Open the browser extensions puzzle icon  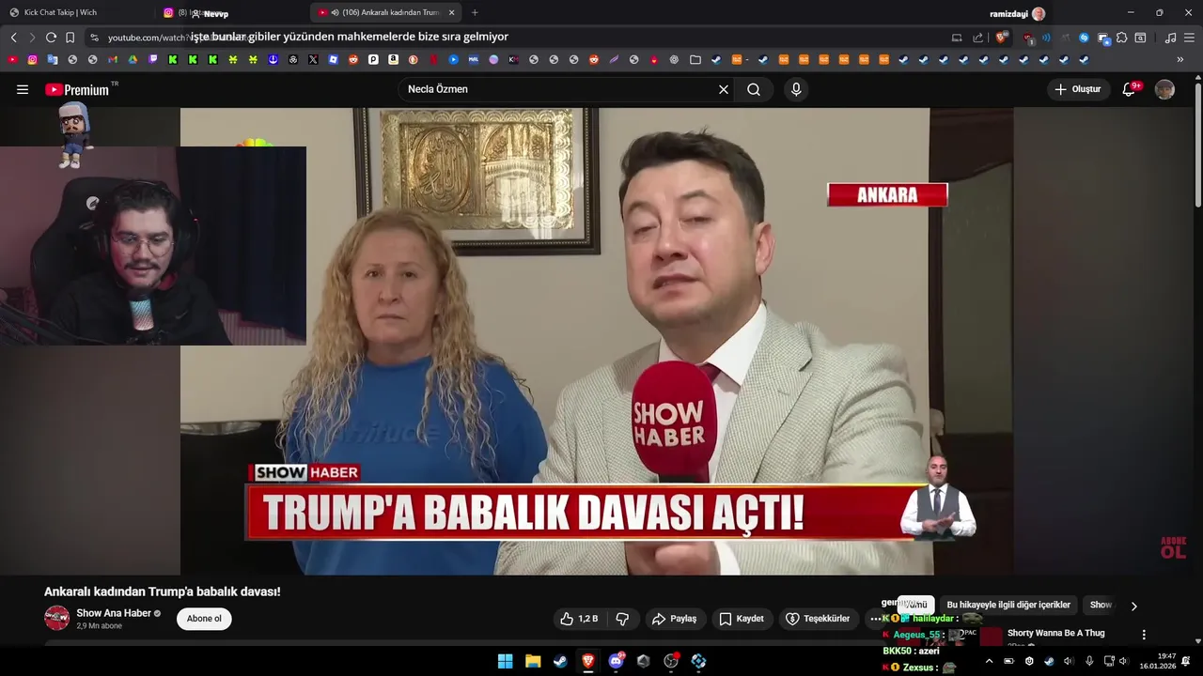point(1122,38)
